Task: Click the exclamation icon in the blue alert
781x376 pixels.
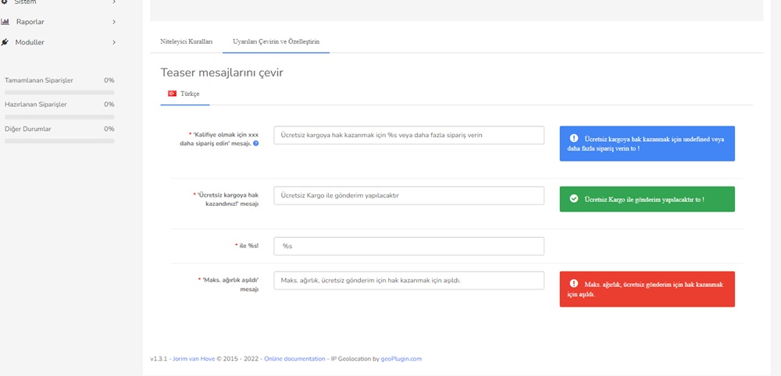Action: click(x=574, y=138)
